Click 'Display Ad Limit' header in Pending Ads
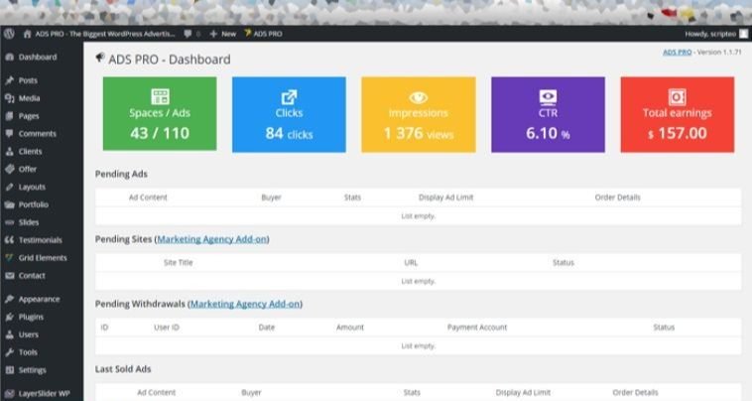Image resolution: width=752 pixels, height=401 pixels. coord(446,198)
